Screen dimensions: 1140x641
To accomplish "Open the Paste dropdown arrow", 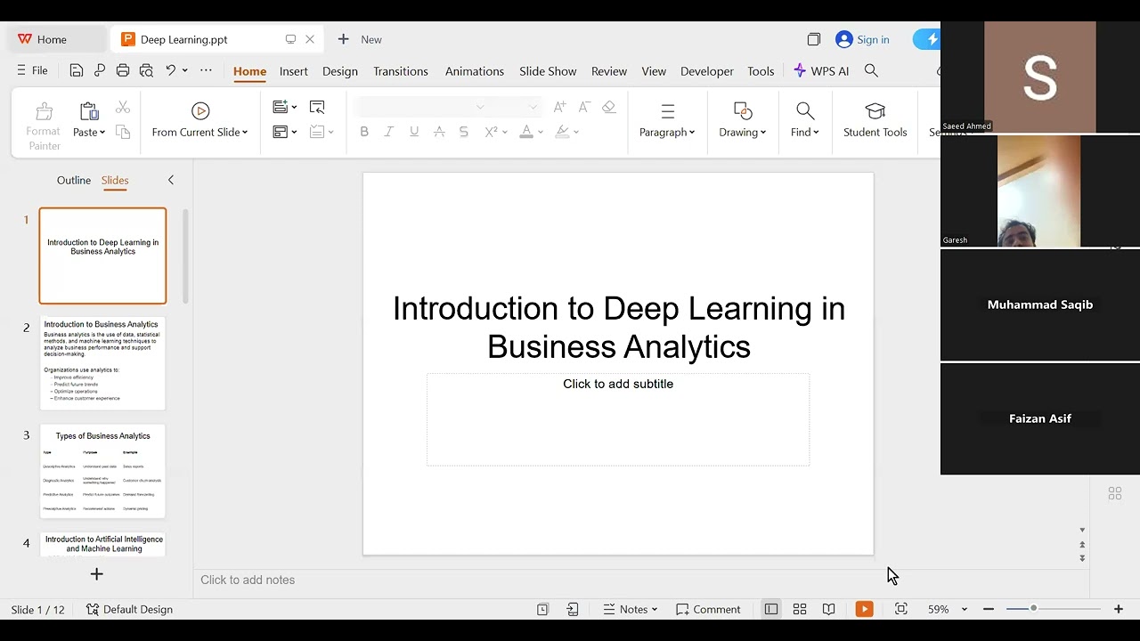I will click(102, 133).
